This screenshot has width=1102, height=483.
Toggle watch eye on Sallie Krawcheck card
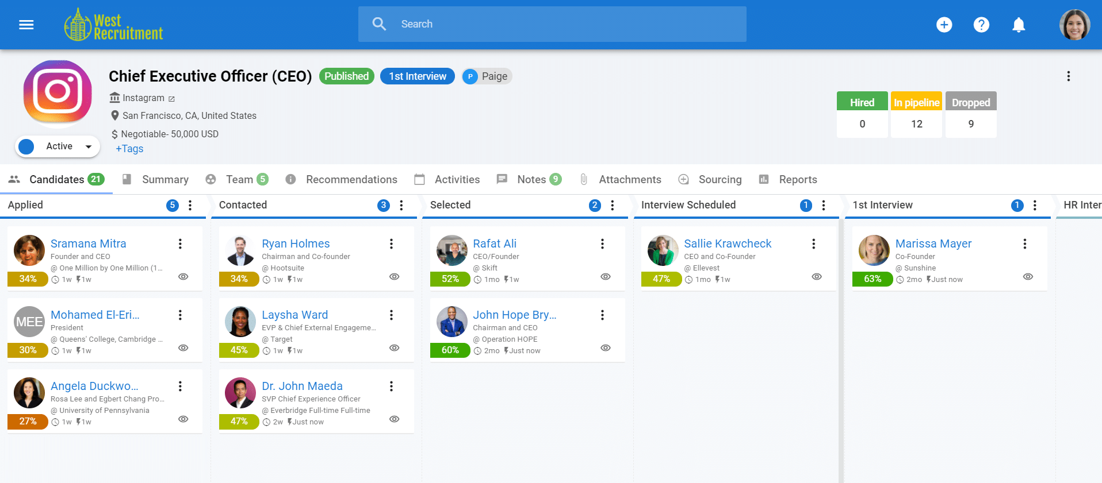click(817, 277)
